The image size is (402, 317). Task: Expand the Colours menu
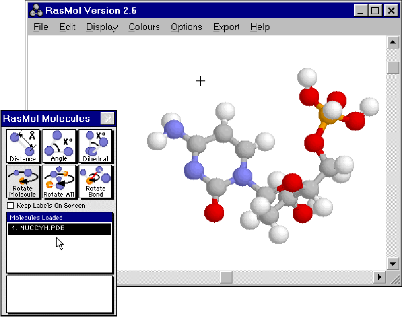[144, 27]
